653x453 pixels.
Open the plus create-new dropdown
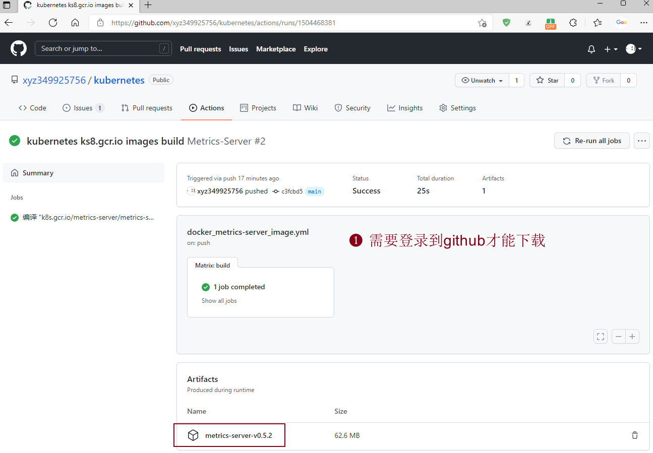[x=611, y=49]
